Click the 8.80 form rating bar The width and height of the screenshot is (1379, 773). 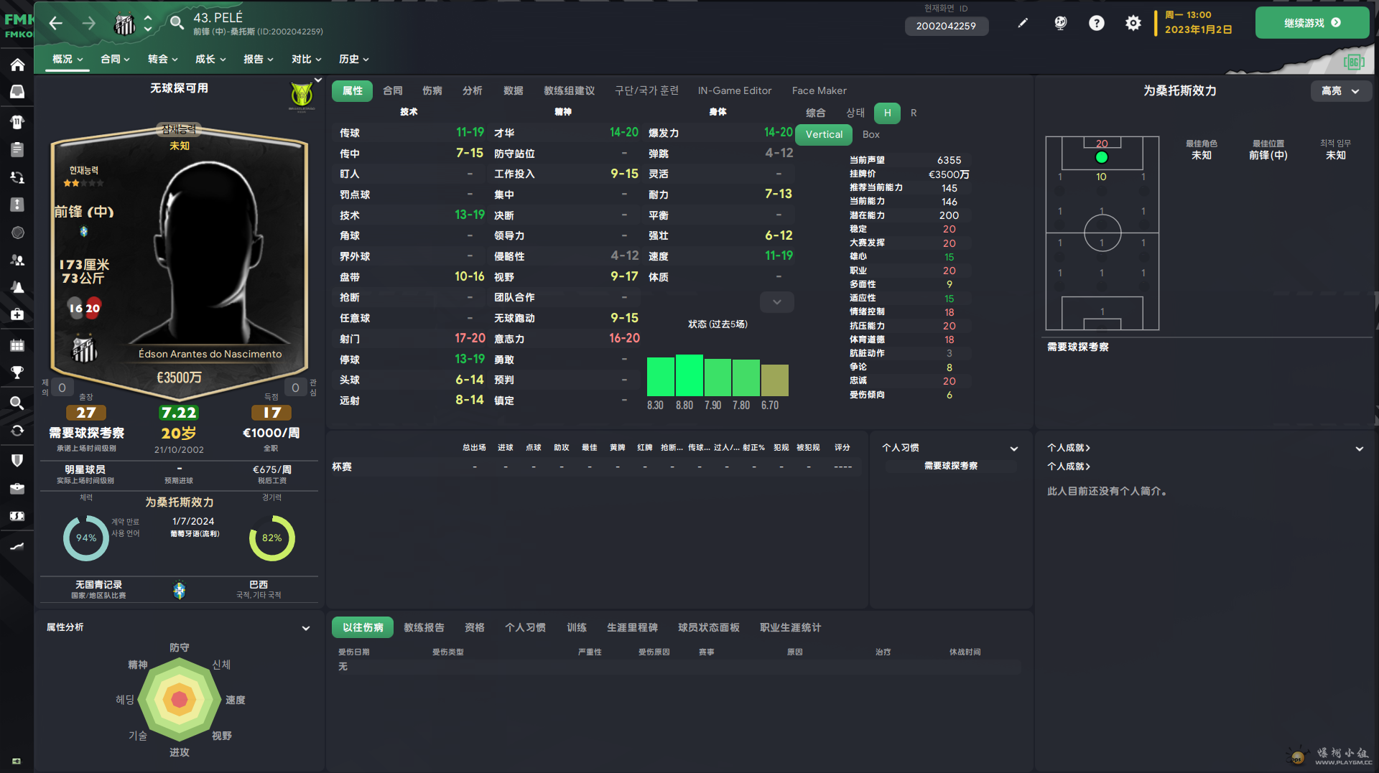[x=689, y=375]
